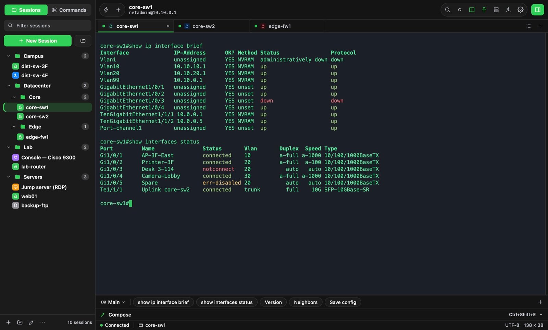
Task: Switch to Sessions view
Action: [x=26, y=10]
